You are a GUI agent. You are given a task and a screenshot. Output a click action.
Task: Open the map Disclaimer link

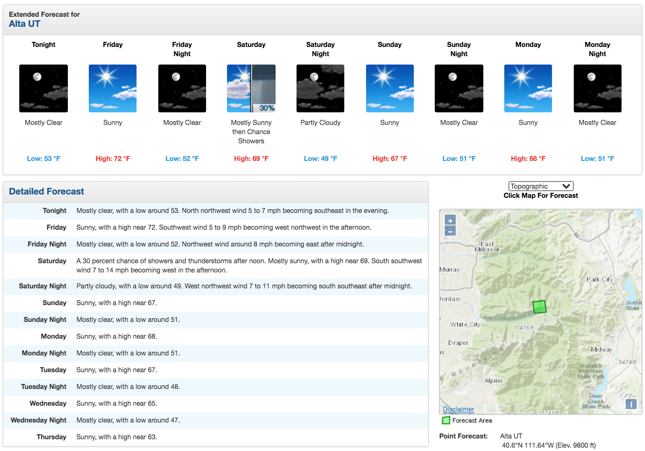(x=459, y=409)
